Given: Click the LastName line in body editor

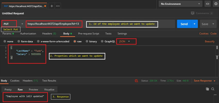Looking at the screenshot, I should [30, 51].
